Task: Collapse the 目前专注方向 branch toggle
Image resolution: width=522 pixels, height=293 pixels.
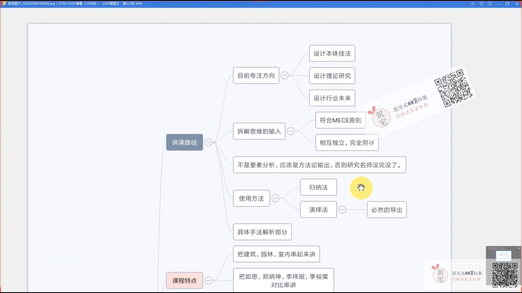Action: tap(284, 75)
